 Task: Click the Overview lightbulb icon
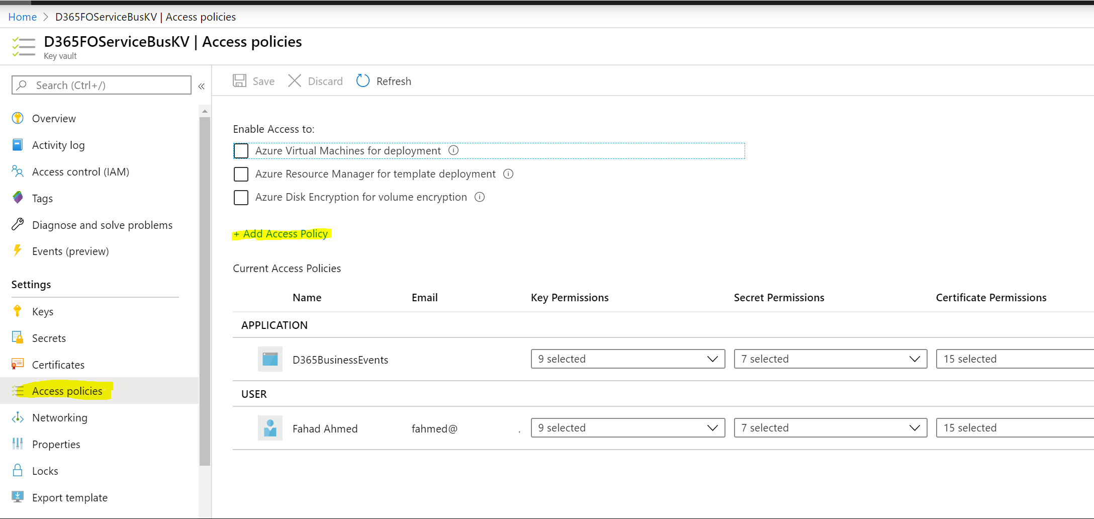click(18, 118)
